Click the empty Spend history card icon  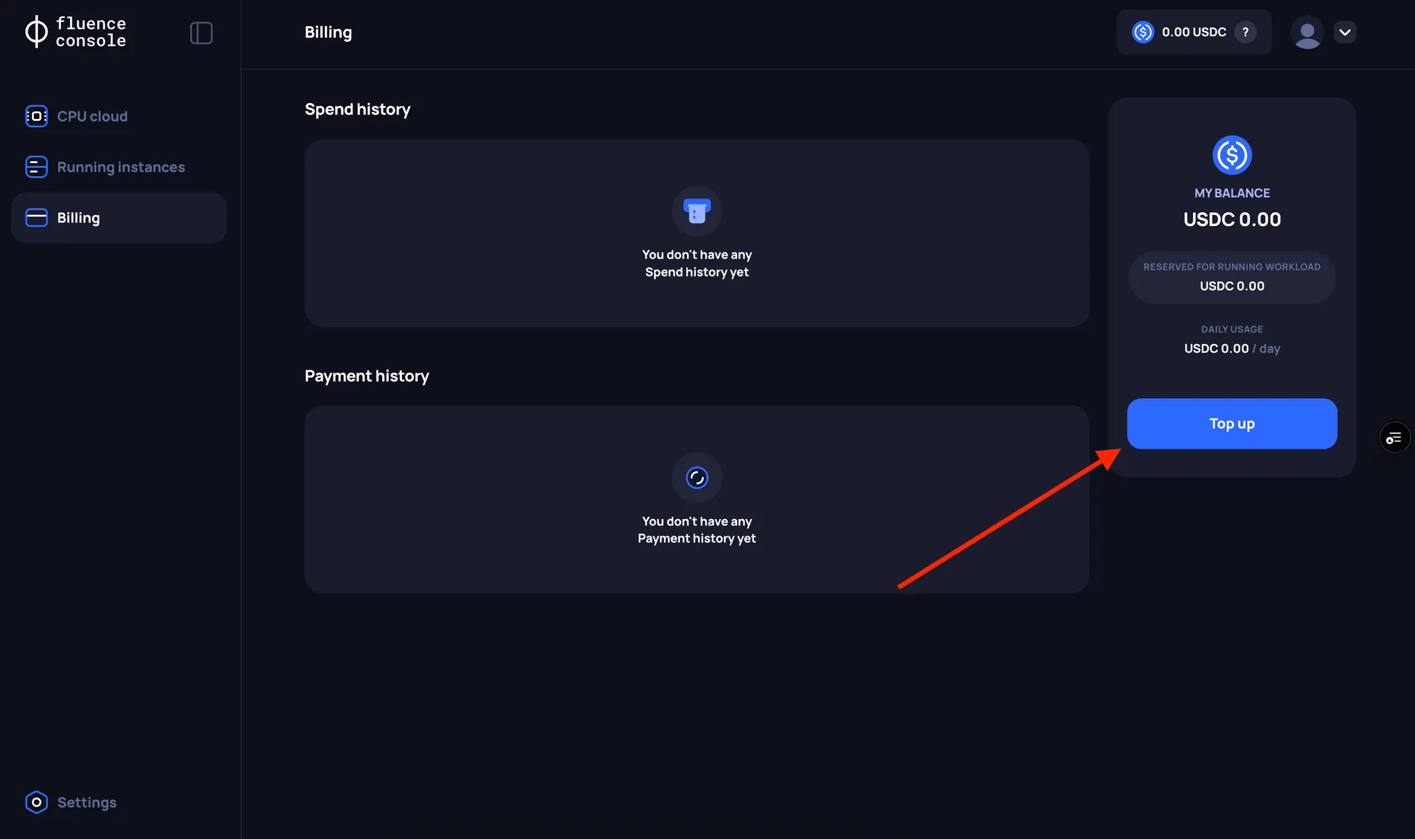coord(696,211)
